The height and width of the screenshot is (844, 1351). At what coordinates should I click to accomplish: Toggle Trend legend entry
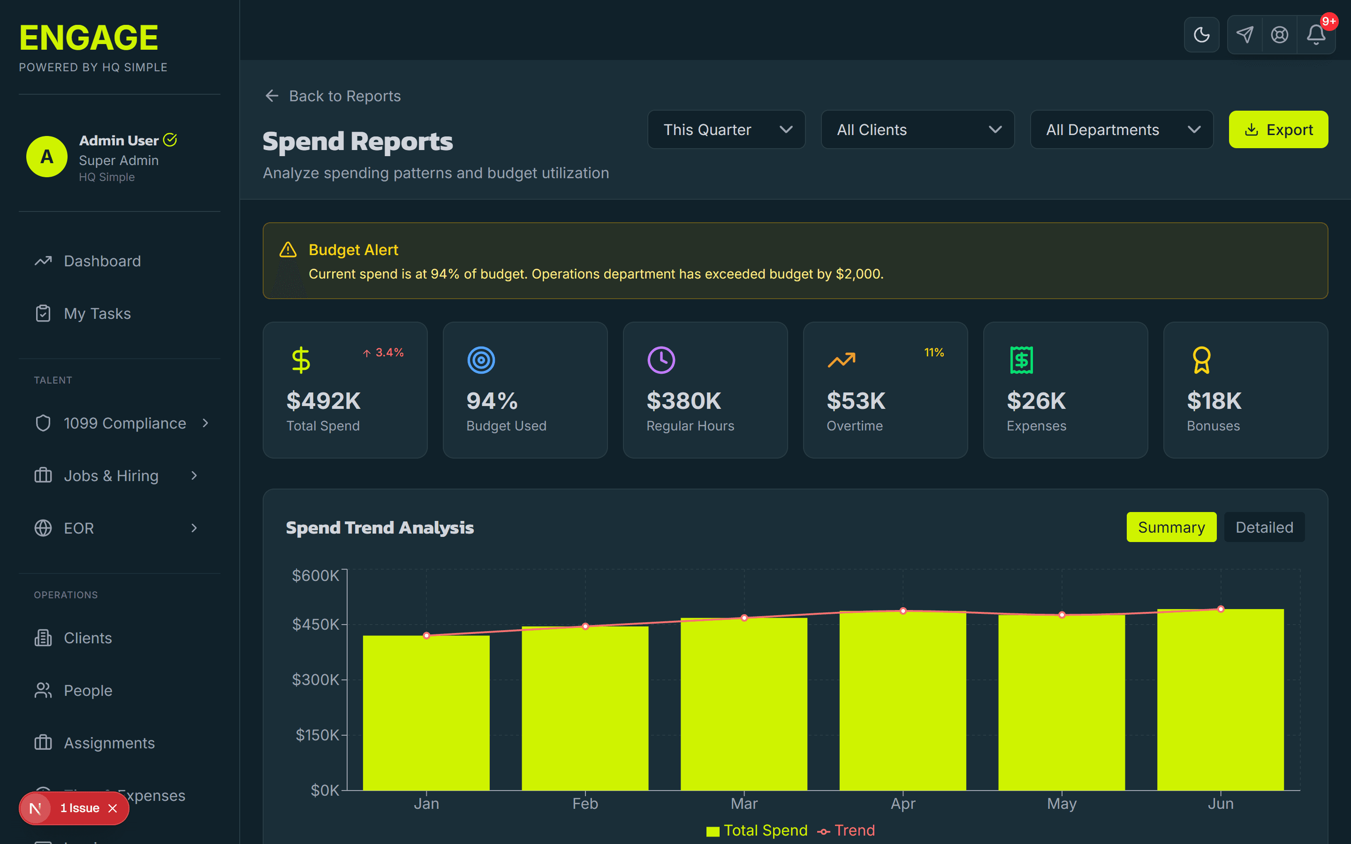[846, 830]
